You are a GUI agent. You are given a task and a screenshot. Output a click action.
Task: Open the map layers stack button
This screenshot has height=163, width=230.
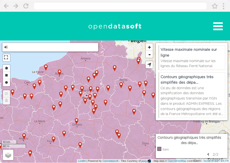click(x=8, y=155)
